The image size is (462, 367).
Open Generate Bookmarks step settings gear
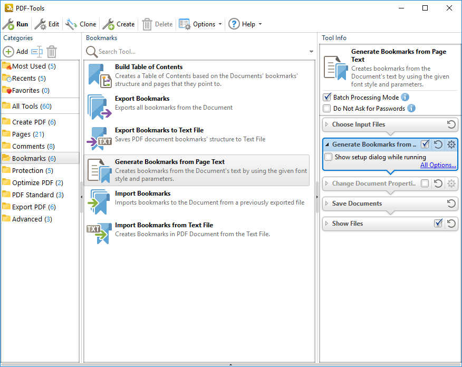451,144
